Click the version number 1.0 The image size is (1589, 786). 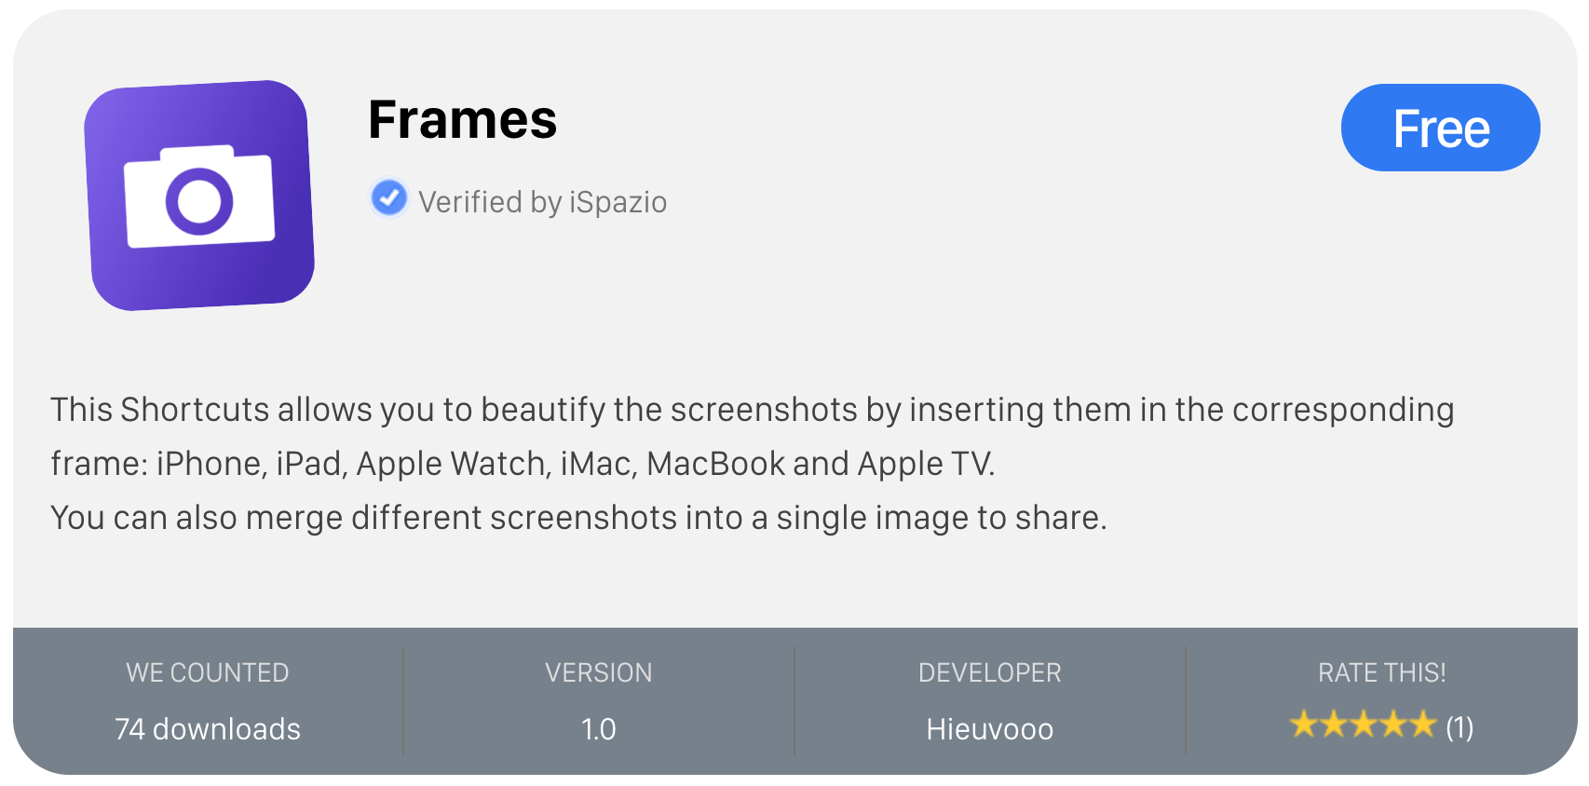[x=598, y=729]
